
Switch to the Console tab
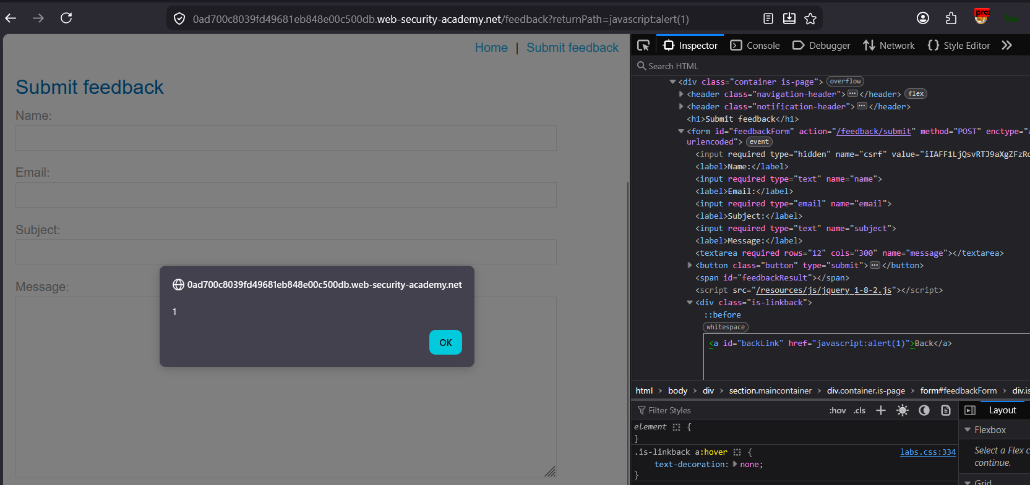coord(755,45)
